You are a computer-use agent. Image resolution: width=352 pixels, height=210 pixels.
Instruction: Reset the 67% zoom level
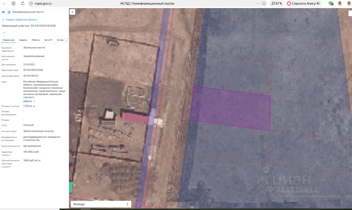pos(277,4)
